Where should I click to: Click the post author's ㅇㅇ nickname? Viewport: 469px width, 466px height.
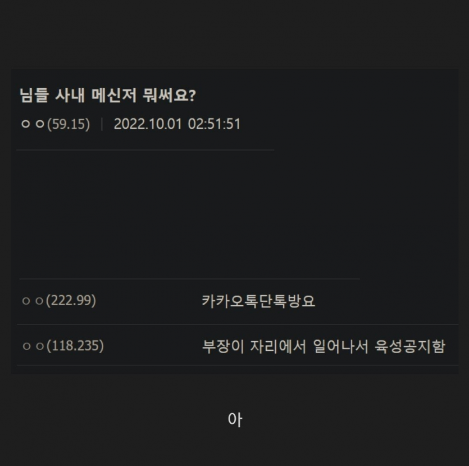click(x=33, y=124)
